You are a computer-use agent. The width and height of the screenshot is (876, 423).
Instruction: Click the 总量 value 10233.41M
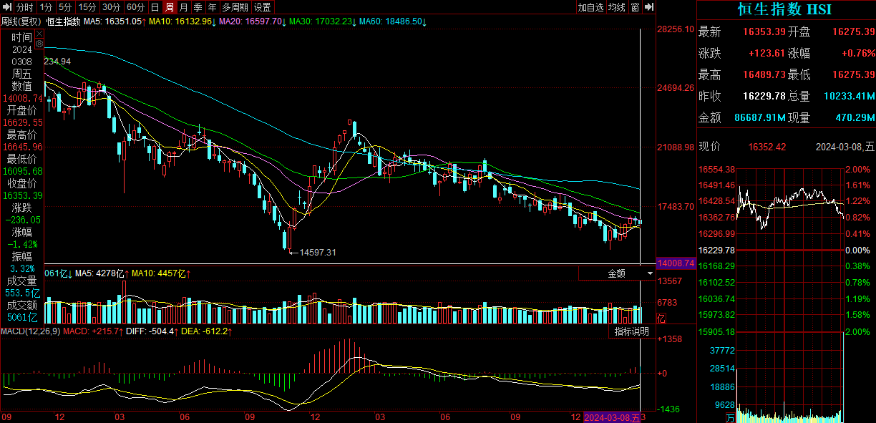(x=849, y=97)
